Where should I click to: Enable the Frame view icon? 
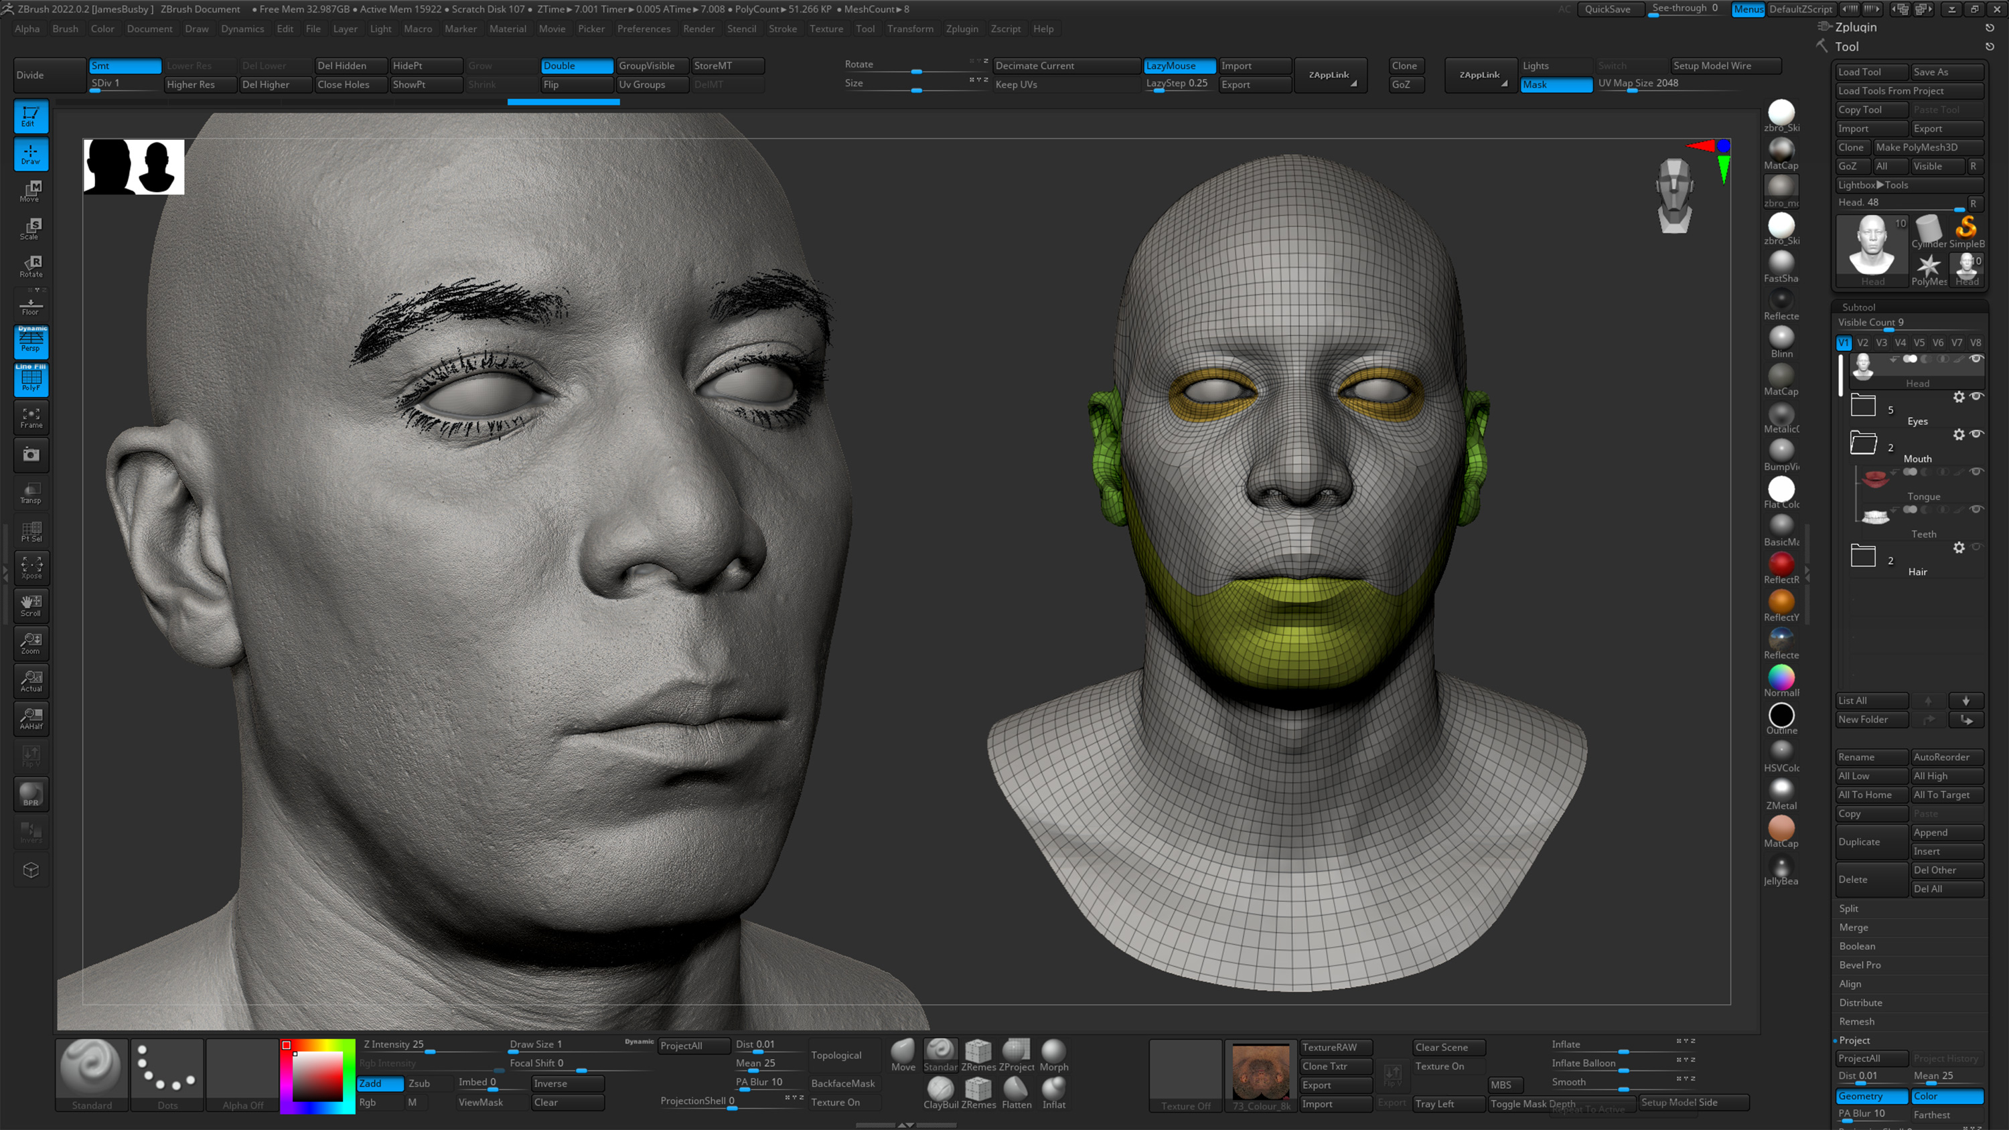(30, 418)
